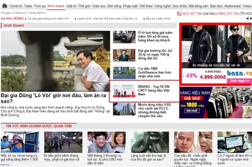Click Xem ngay button on baza ad
The width and height of the screenshot is (252, 167).
pos(240,81)
